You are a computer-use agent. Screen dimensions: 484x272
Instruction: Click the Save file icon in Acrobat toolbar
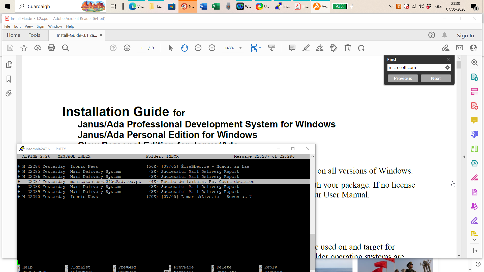point(10,48)
